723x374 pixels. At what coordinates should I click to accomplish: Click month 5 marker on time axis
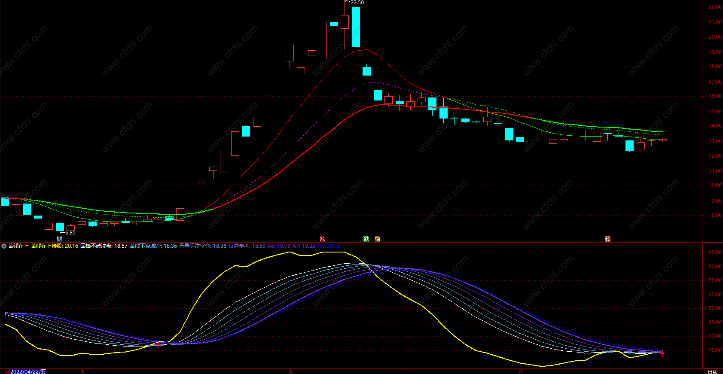(x=83, y=372)
